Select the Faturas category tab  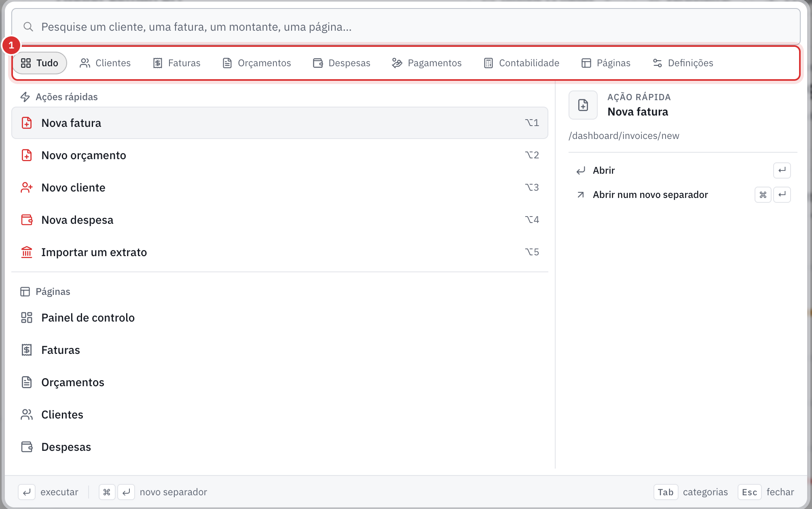177,63
